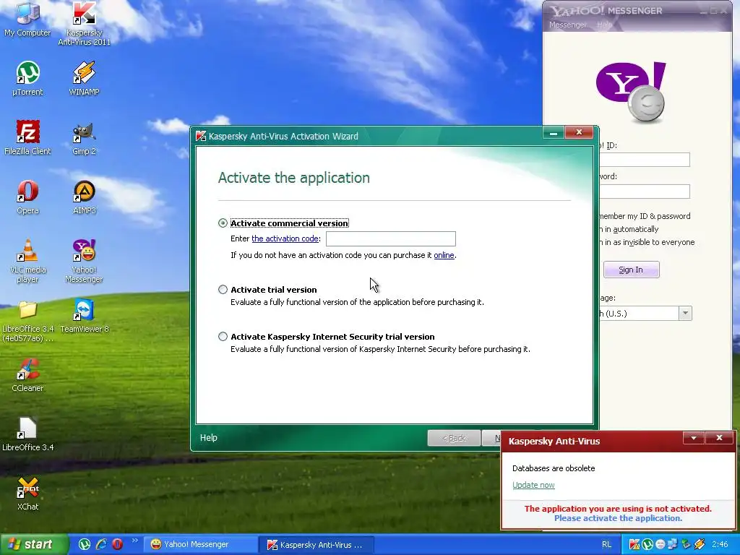
Task: Select the LibreOffice 3.4 (4e0577a6) folder icon
Action: tap(27, 321)
